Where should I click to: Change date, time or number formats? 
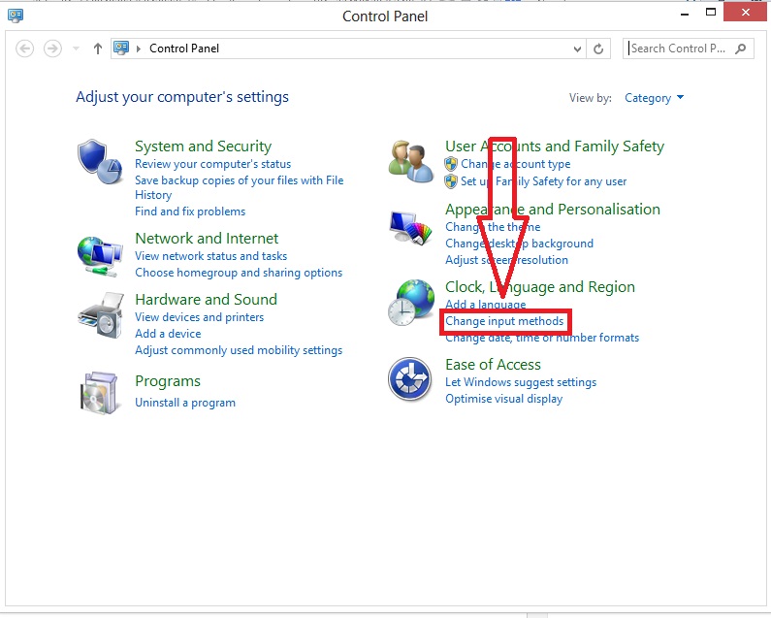(x=542, y=338)
